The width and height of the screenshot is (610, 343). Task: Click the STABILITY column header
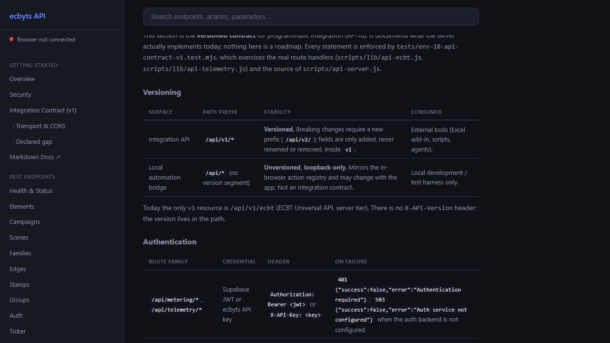tap(277, 112)
